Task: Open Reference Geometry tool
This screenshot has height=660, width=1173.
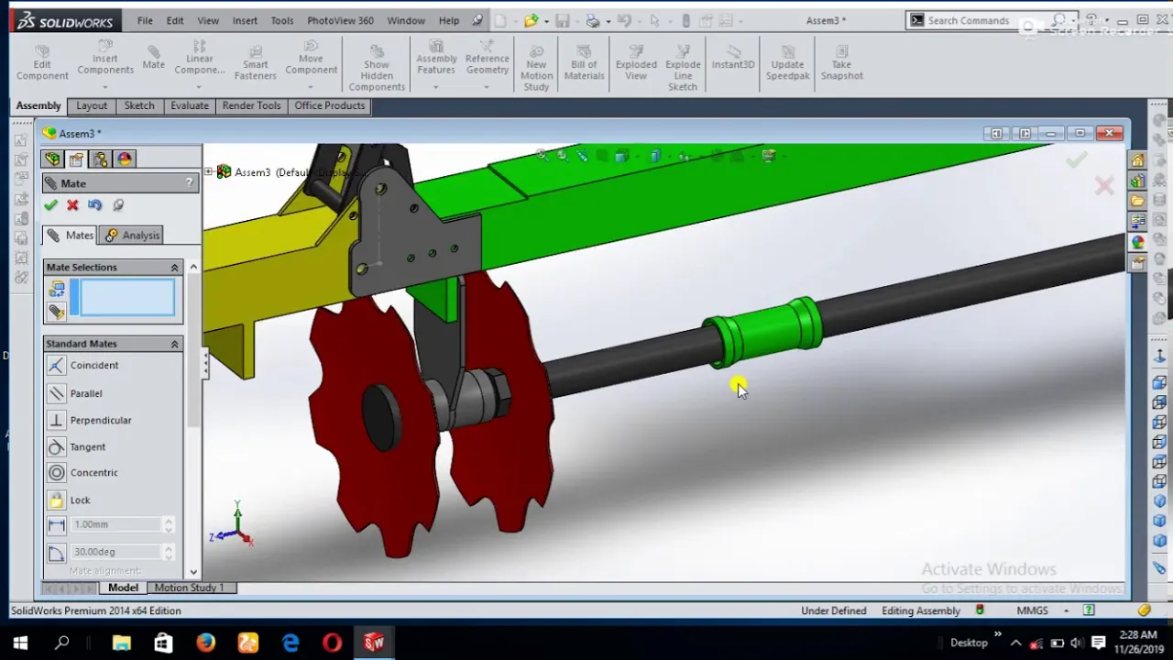Action: pos(488,58)
